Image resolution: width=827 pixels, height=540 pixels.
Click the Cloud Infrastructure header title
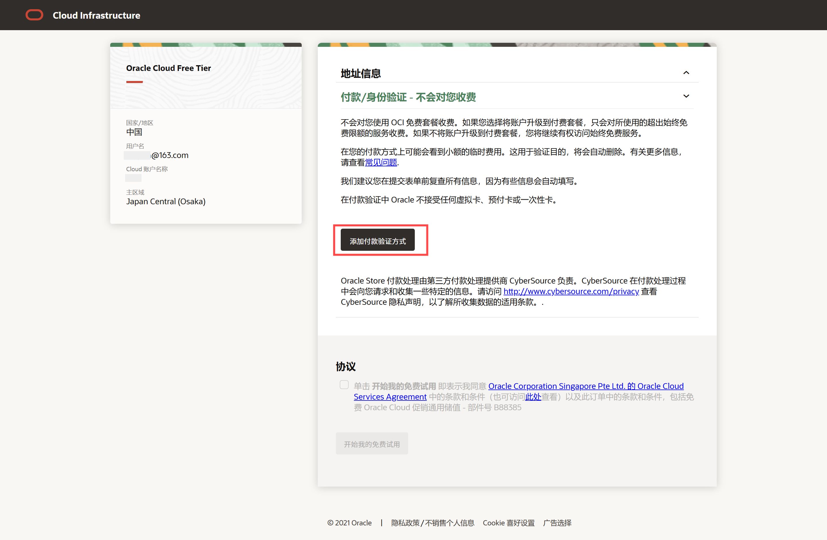[97, 15]
